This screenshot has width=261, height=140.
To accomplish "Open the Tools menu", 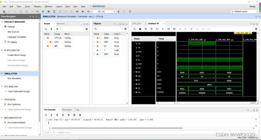I will click(x=28, y=6).
